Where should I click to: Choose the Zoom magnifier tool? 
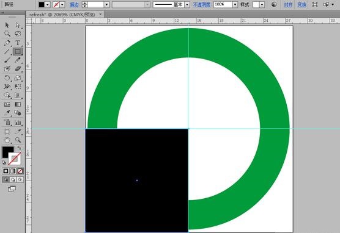coord(18,140)
